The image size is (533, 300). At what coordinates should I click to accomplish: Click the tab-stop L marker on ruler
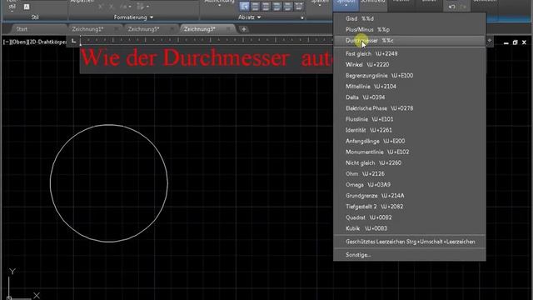click(x=73, y=42)
